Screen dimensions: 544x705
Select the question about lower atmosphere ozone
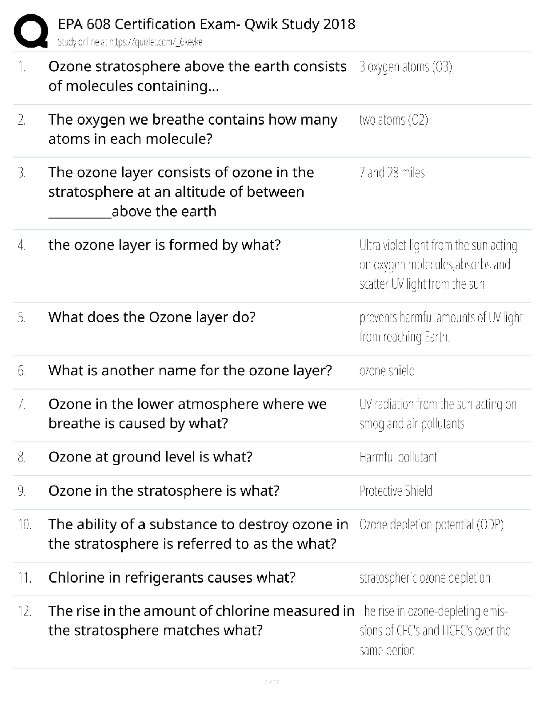point(187,413)
